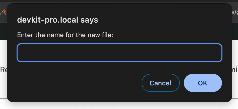Image resolution: width=238 pixels, height=109 pixels.
Task: Click inside the blue-outlined text box
Action: click(120, 53)
